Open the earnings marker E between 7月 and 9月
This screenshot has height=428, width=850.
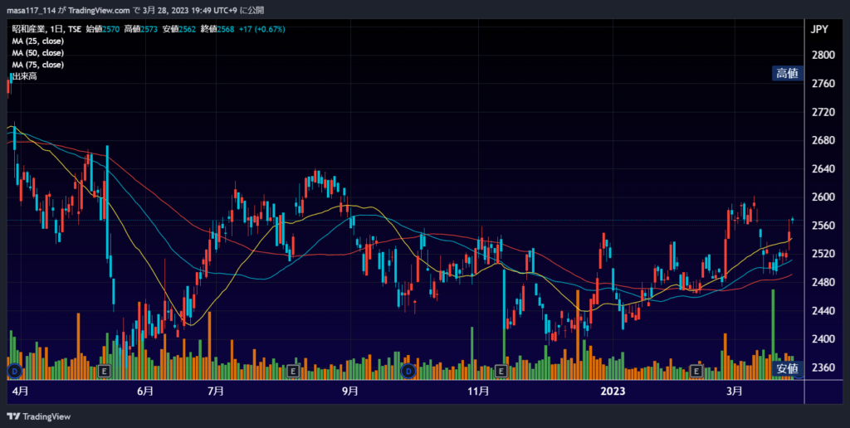click(293, 371)
